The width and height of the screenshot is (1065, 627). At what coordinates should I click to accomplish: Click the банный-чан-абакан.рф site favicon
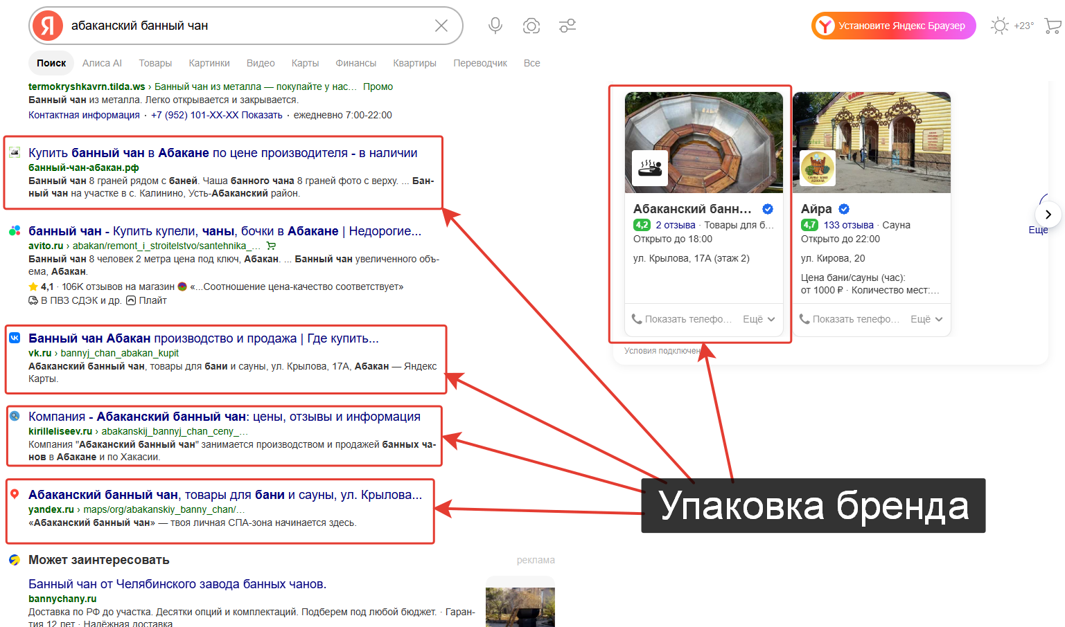click(x=14, y=152)
